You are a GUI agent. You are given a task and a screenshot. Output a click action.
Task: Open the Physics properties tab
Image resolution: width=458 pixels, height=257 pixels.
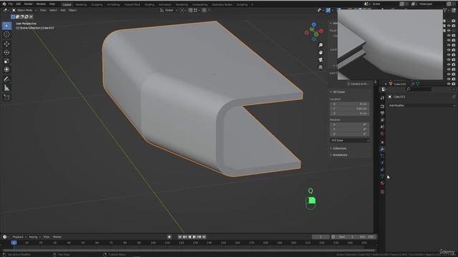click(382, 163)
